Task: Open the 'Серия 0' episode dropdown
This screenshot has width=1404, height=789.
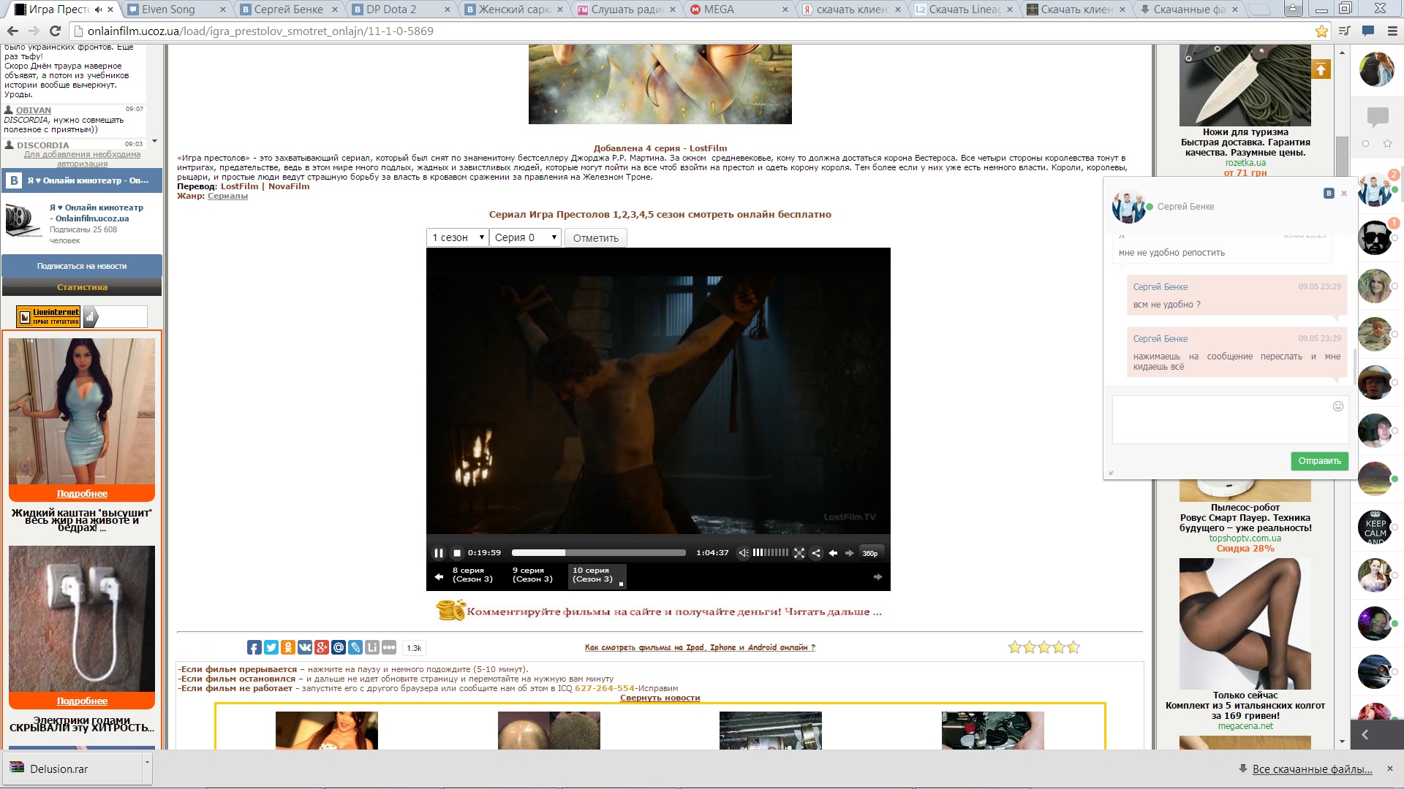Action: (x=525, y=237)
